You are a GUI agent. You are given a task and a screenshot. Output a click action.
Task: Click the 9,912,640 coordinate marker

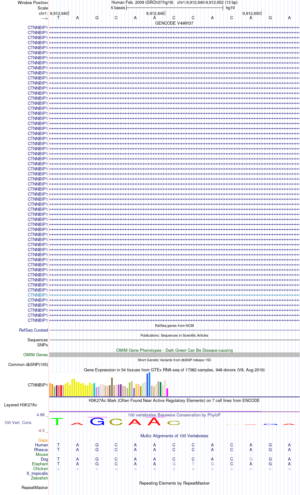coord(59,13)
